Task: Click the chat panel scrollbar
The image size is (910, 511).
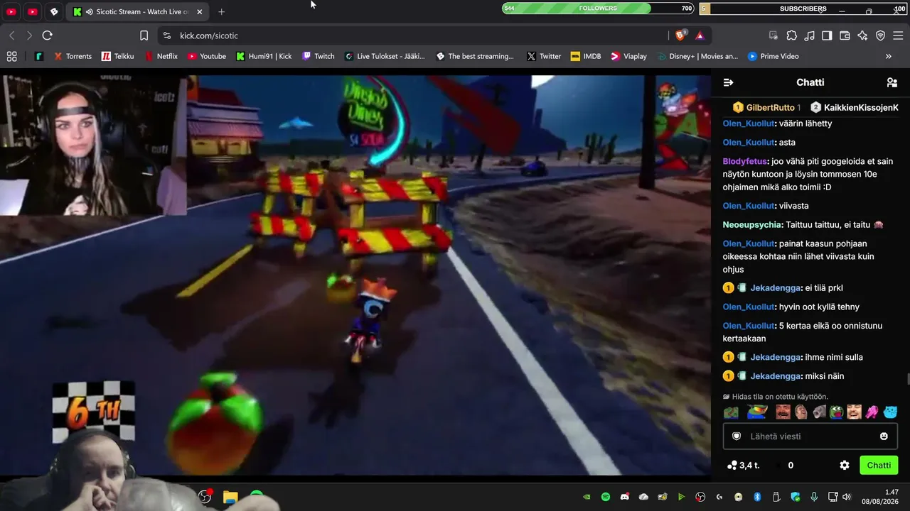Action: 907,379
